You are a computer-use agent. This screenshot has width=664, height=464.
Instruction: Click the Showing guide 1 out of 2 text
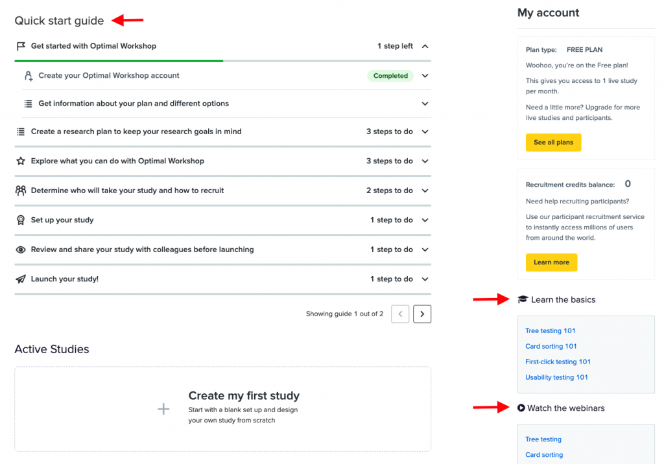(x=345, y=314)
